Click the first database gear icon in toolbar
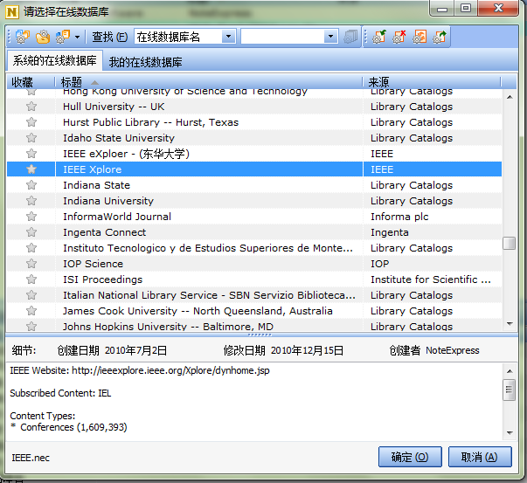527x483 pixels. pos(23,37)
